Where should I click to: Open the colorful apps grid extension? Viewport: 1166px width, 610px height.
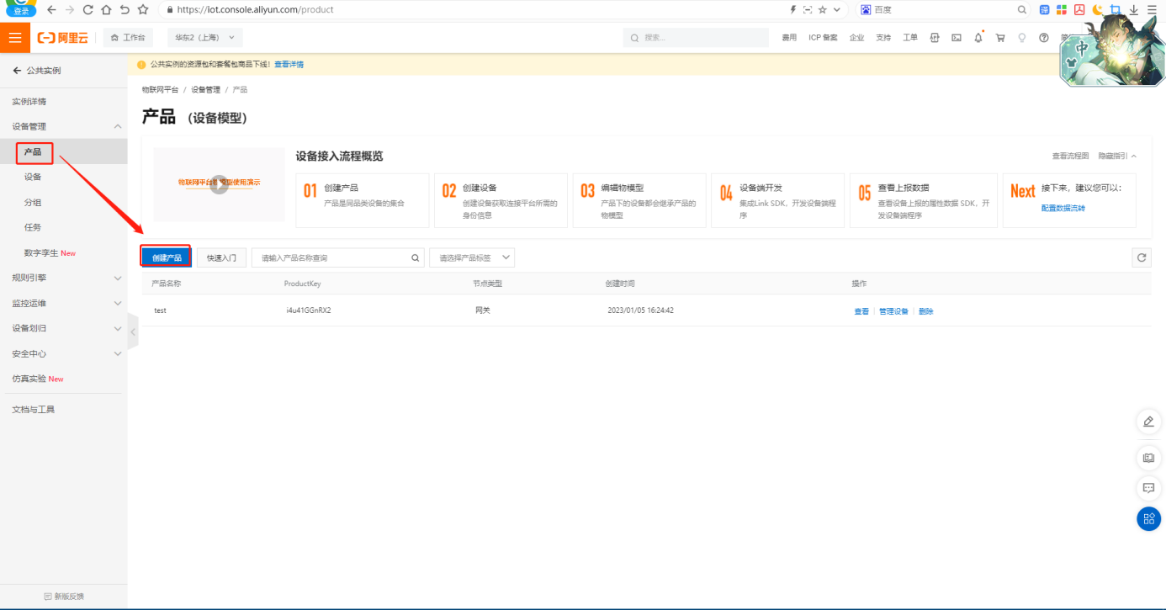click(1062, 10)
